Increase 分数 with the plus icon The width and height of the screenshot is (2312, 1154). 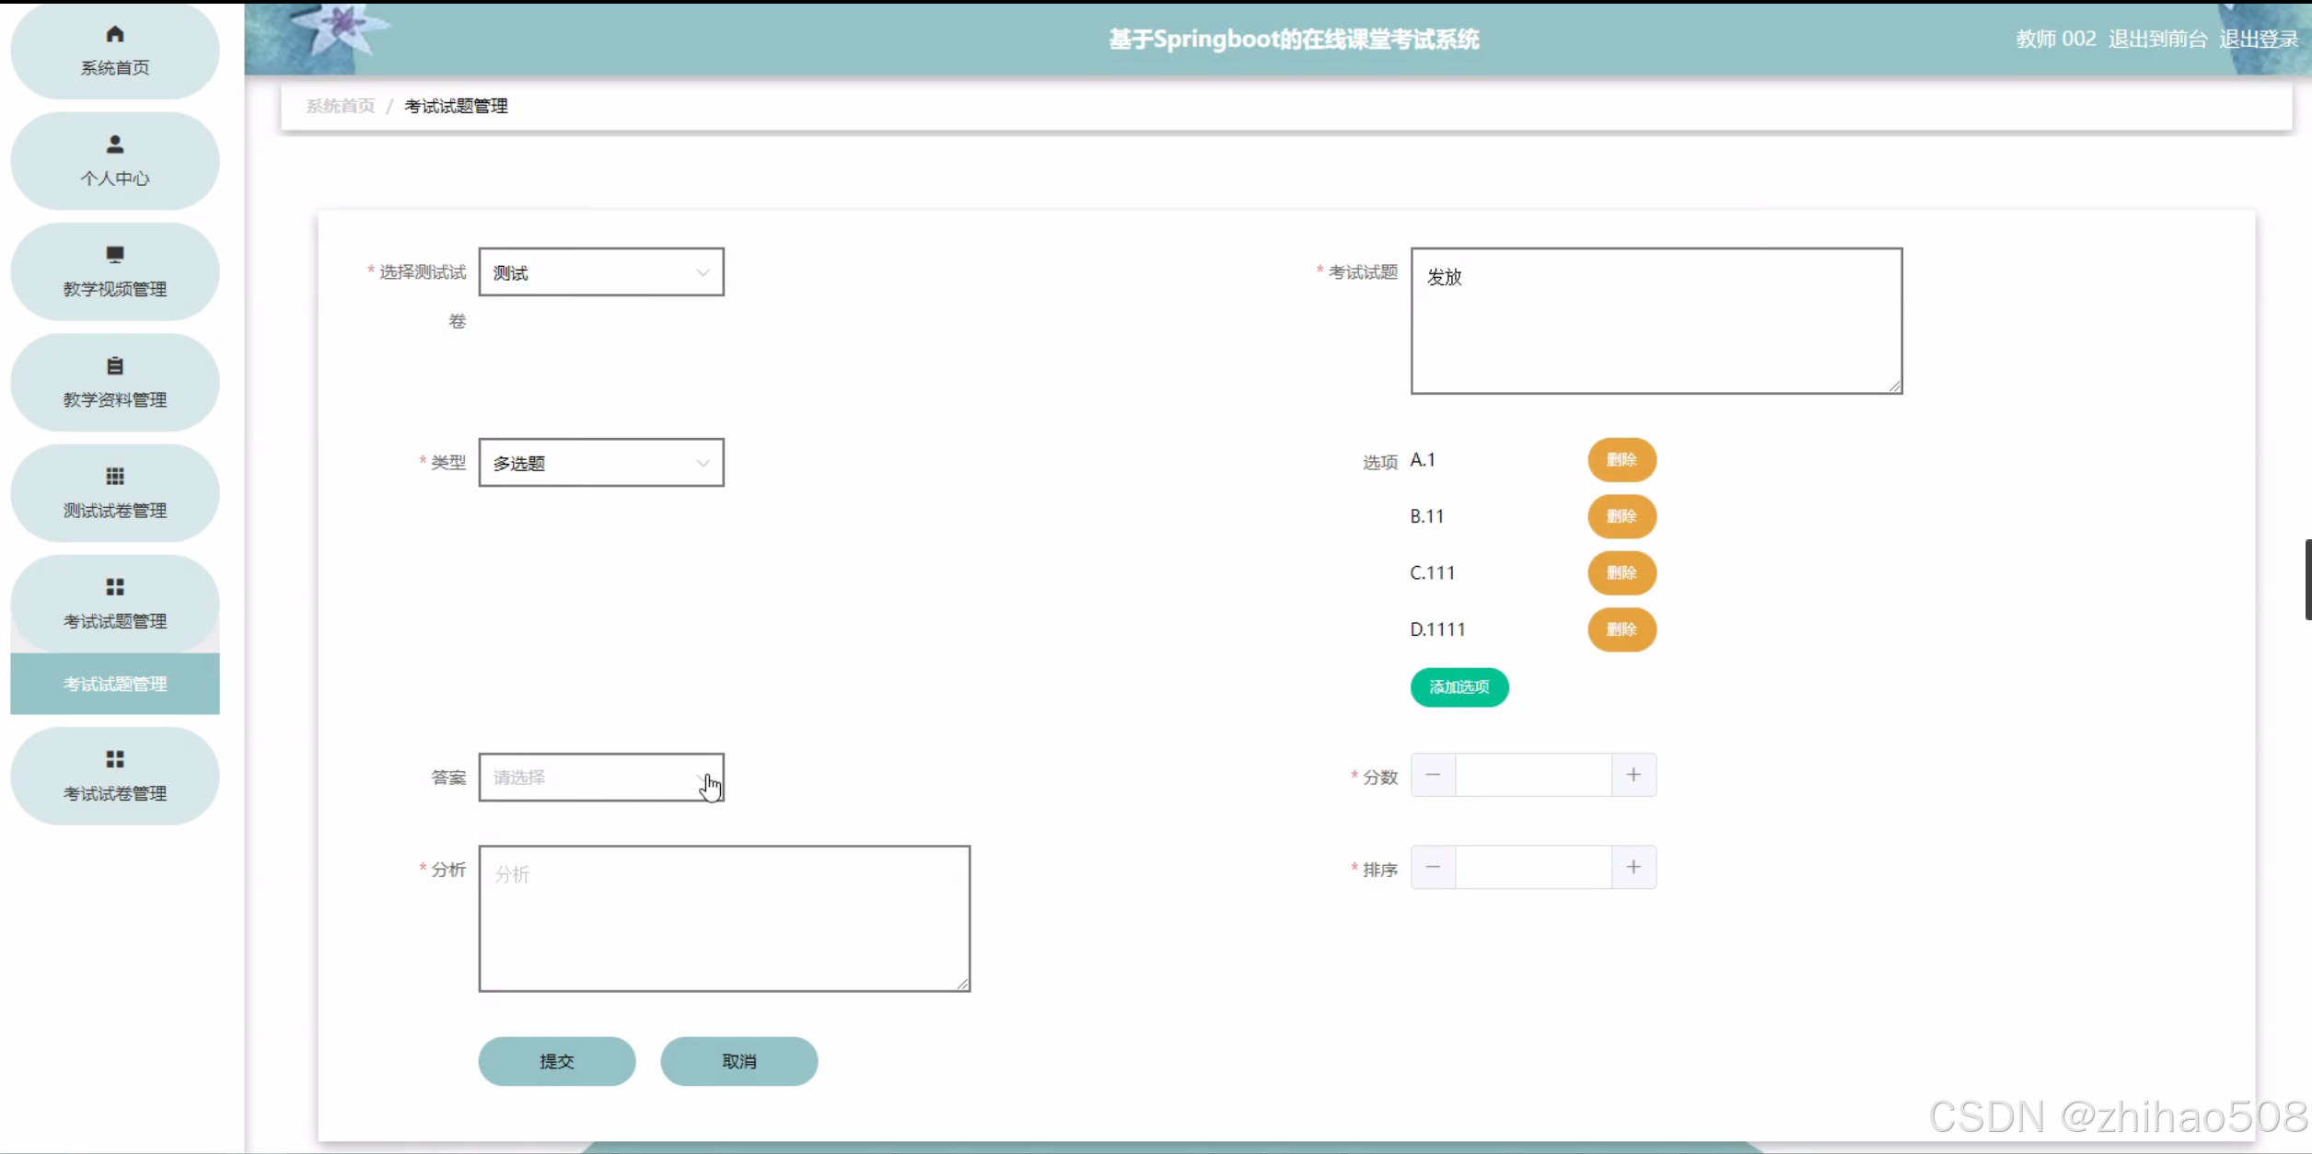1632,775
